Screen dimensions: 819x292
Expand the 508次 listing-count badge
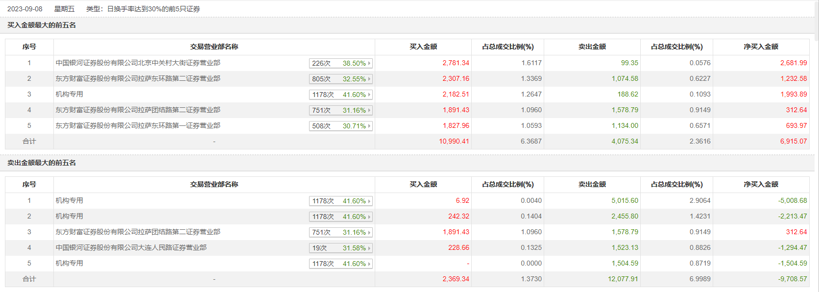[x=321, y=126]
